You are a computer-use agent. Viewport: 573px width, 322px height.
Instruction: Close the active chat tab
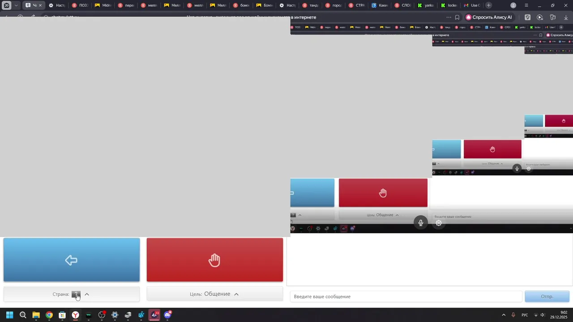(x=40, y=5)
